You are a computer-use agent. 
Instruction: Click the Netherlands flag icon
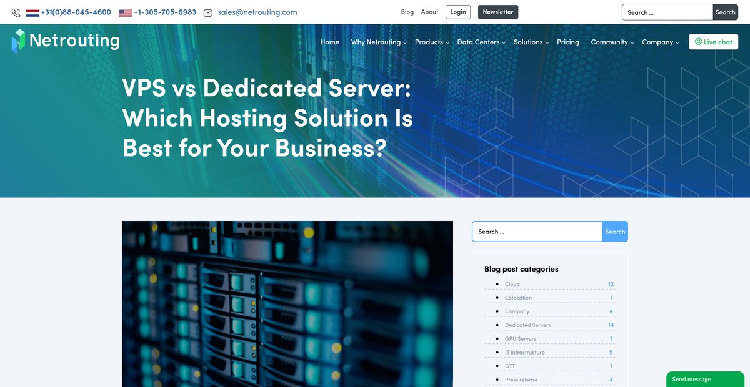coord(32,12)
